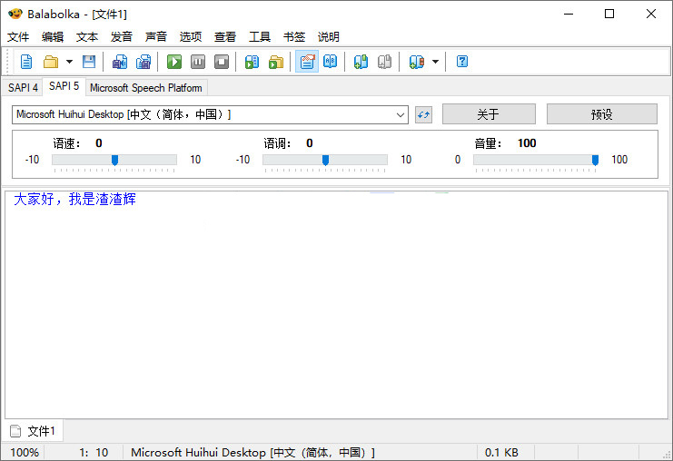Click the 预设 button
This screenshot has height=461, width=673.
pos(601,114)
